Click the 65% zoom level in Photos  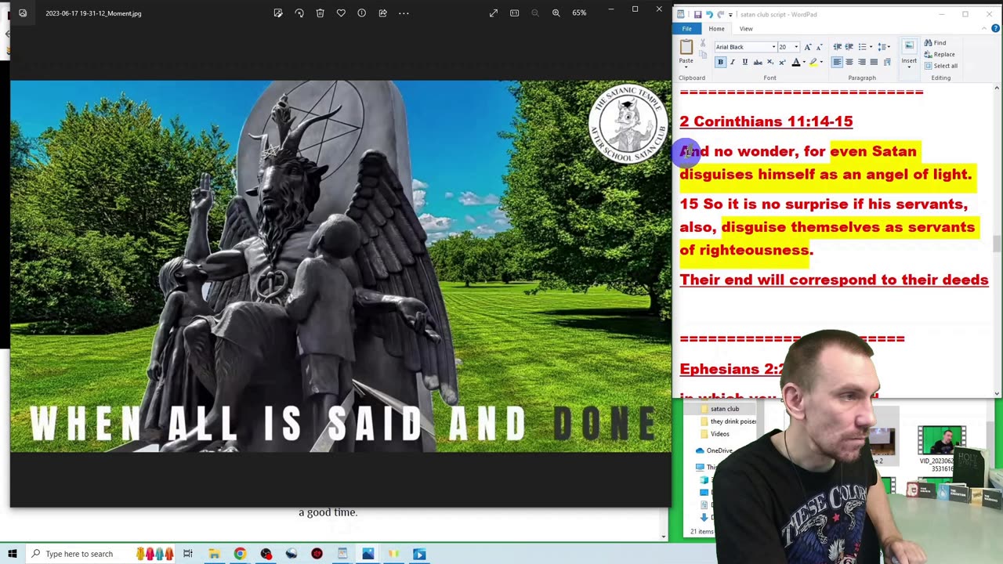click(x=579, y=13)
